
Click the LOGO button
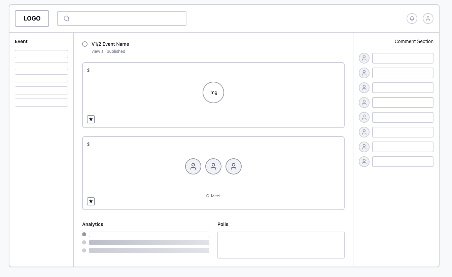click(x=32, y=18)
